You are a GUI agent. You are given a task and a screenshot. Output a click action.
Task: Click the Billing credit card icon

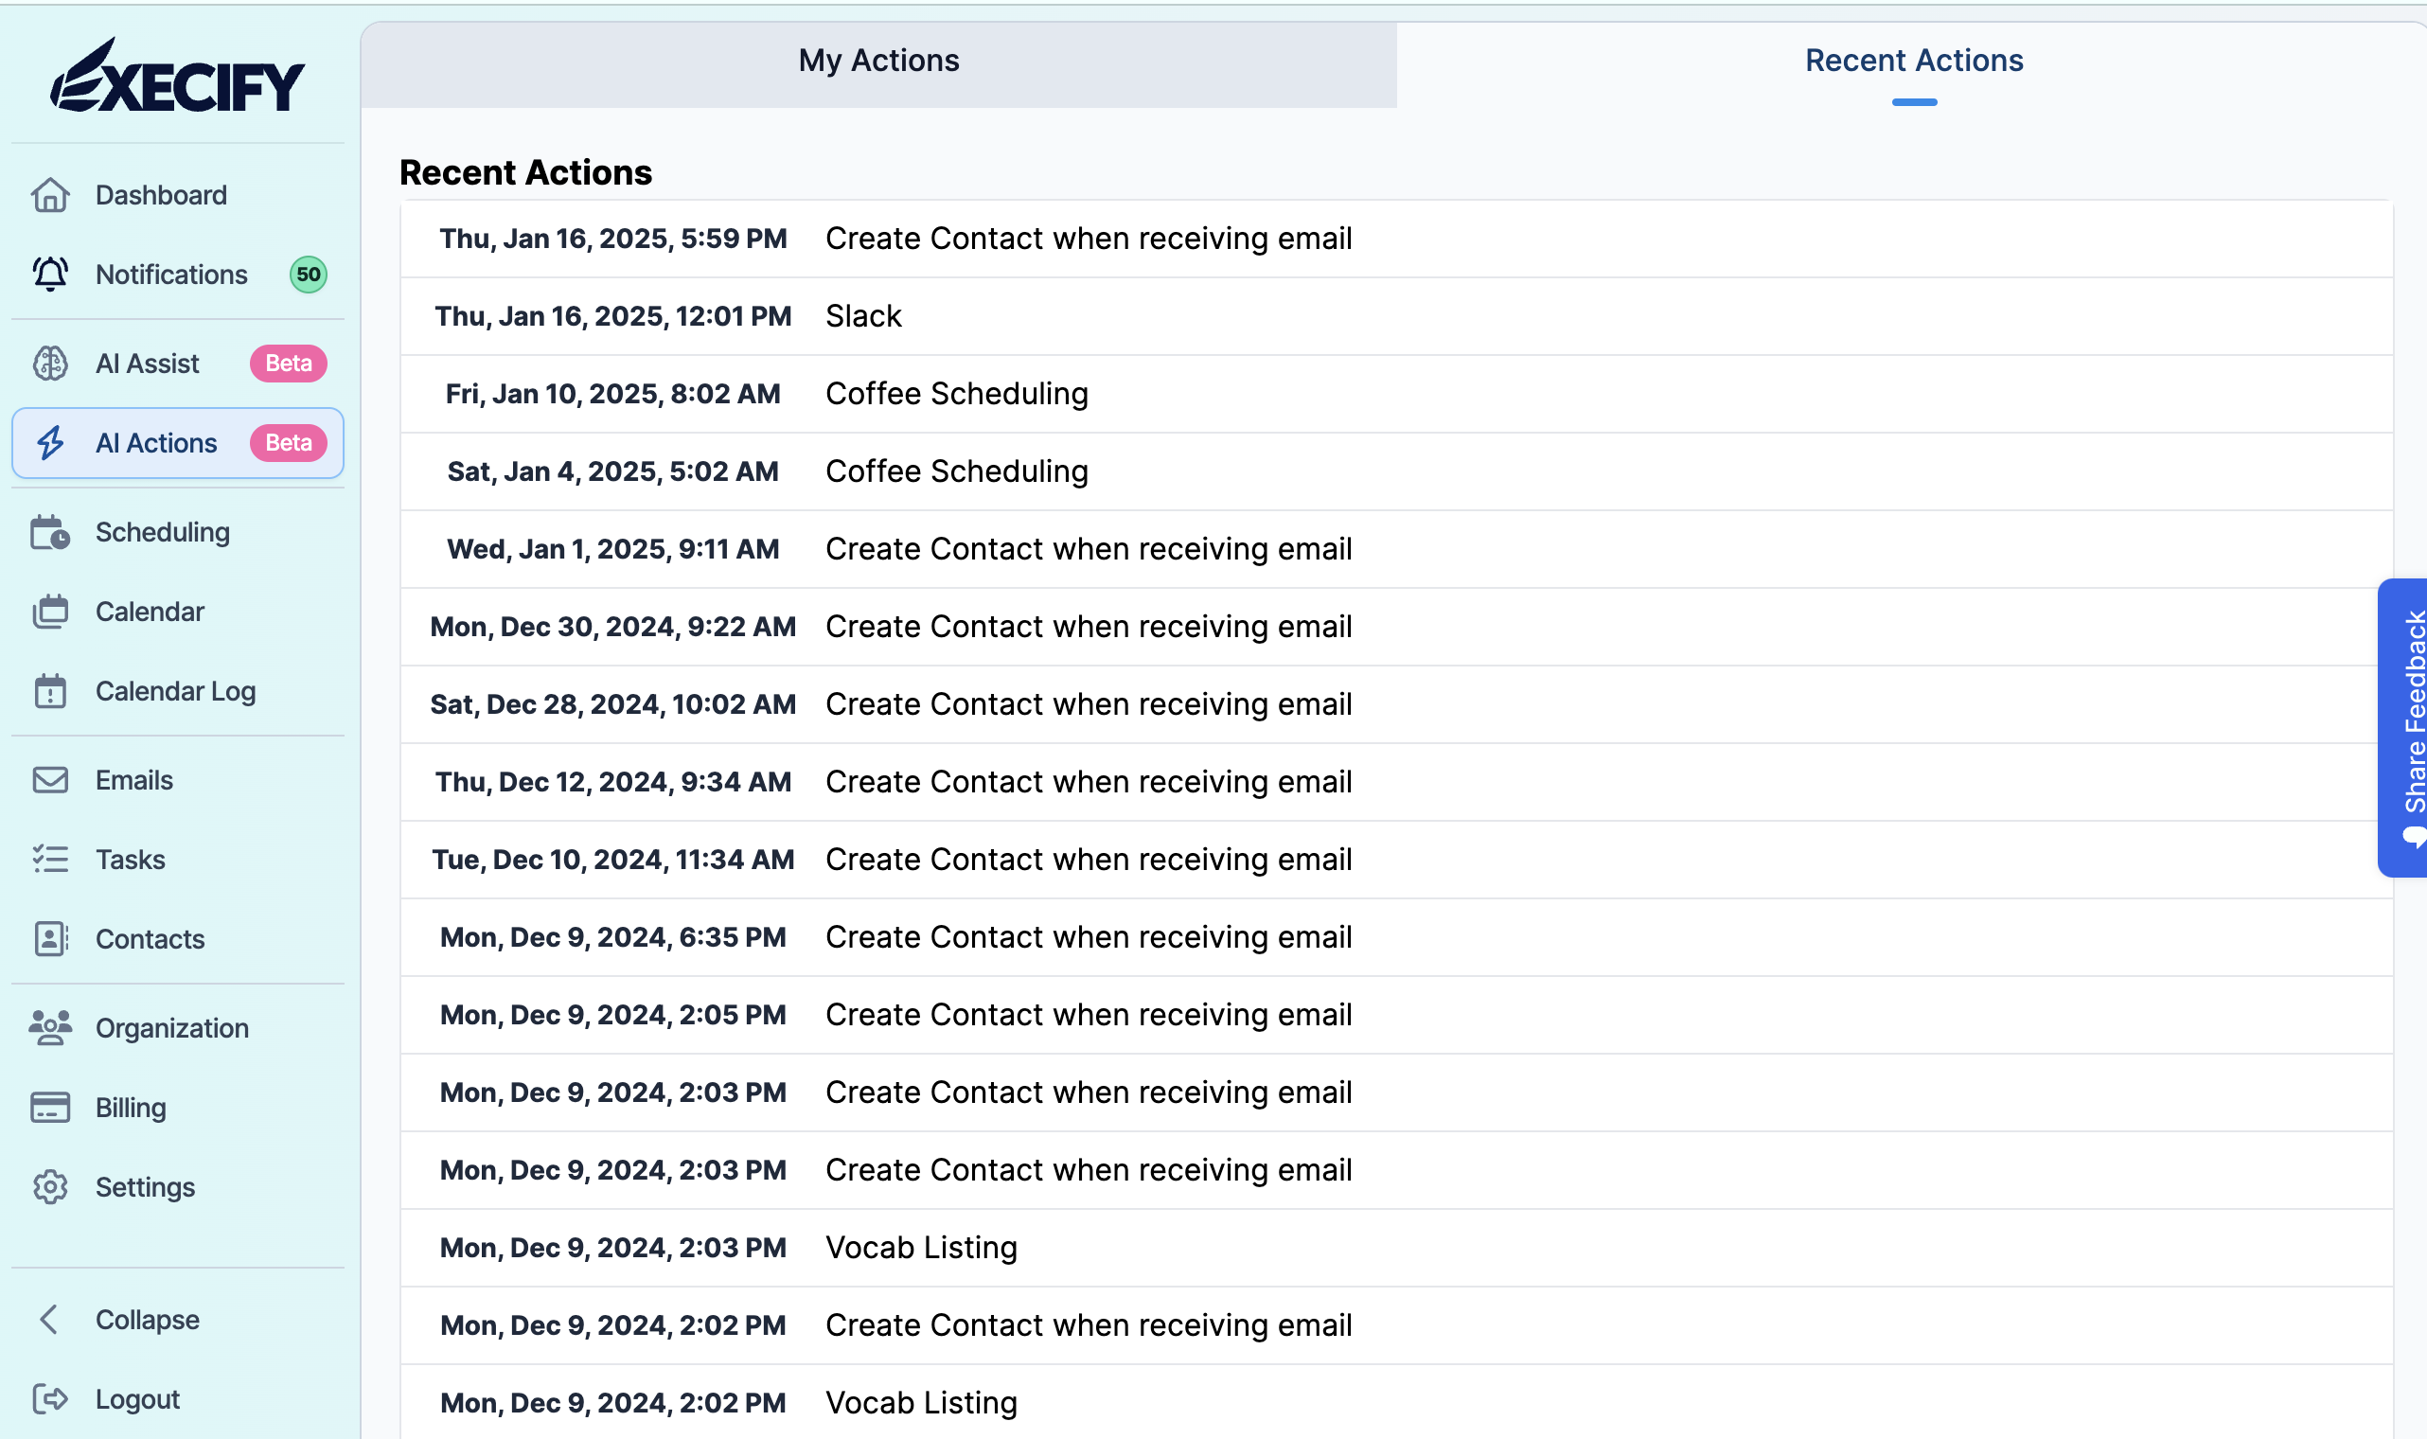(50, 1108)
